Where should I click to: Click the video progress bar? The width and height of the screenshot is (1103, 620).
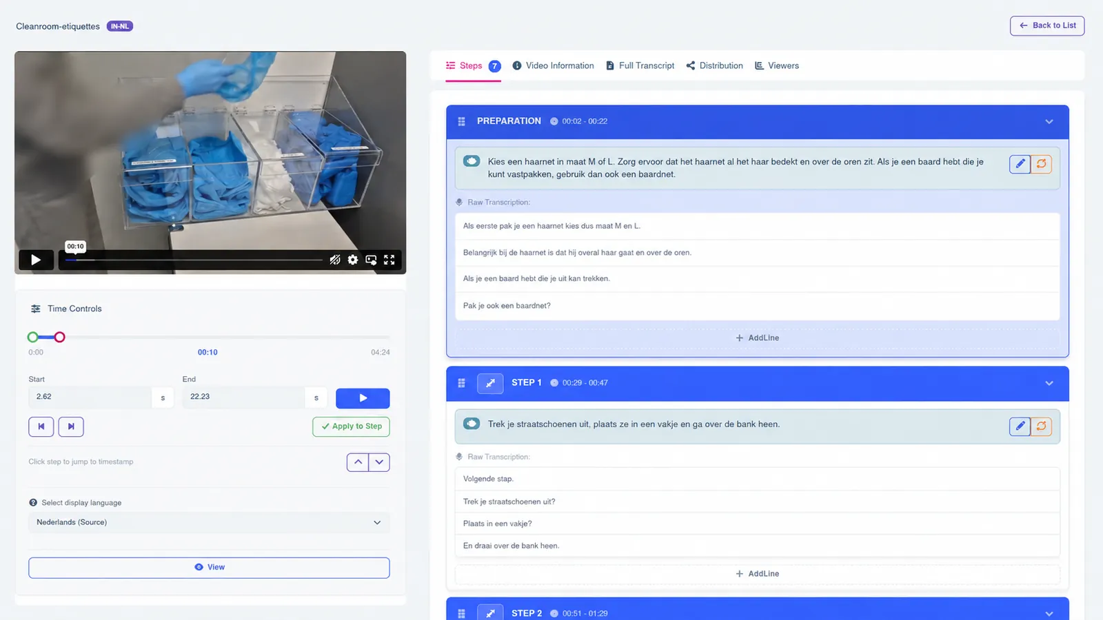pyautogui.click(x=194, y=260)
